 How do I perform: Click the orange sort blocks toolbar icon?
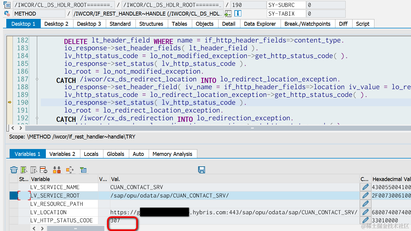57,170
